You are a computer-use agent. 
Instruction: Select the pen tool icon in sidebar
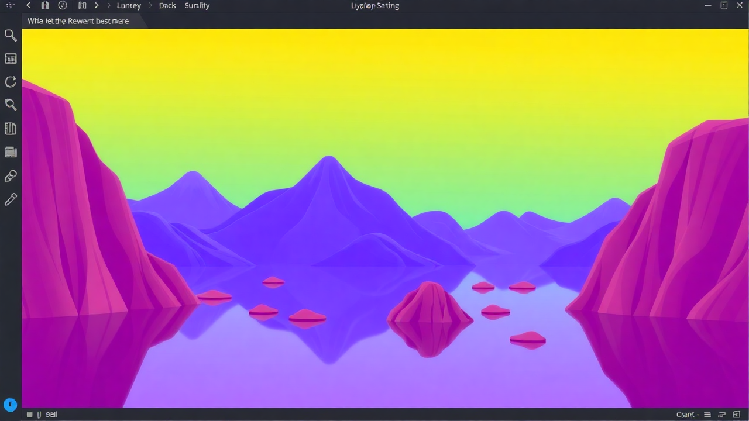click(11, 176)
